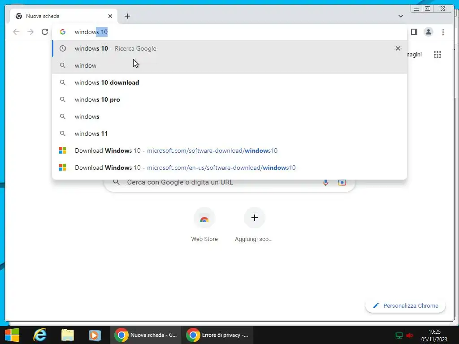Open the Windows Start button
The image size is (459, 344).
pos(12,335)
